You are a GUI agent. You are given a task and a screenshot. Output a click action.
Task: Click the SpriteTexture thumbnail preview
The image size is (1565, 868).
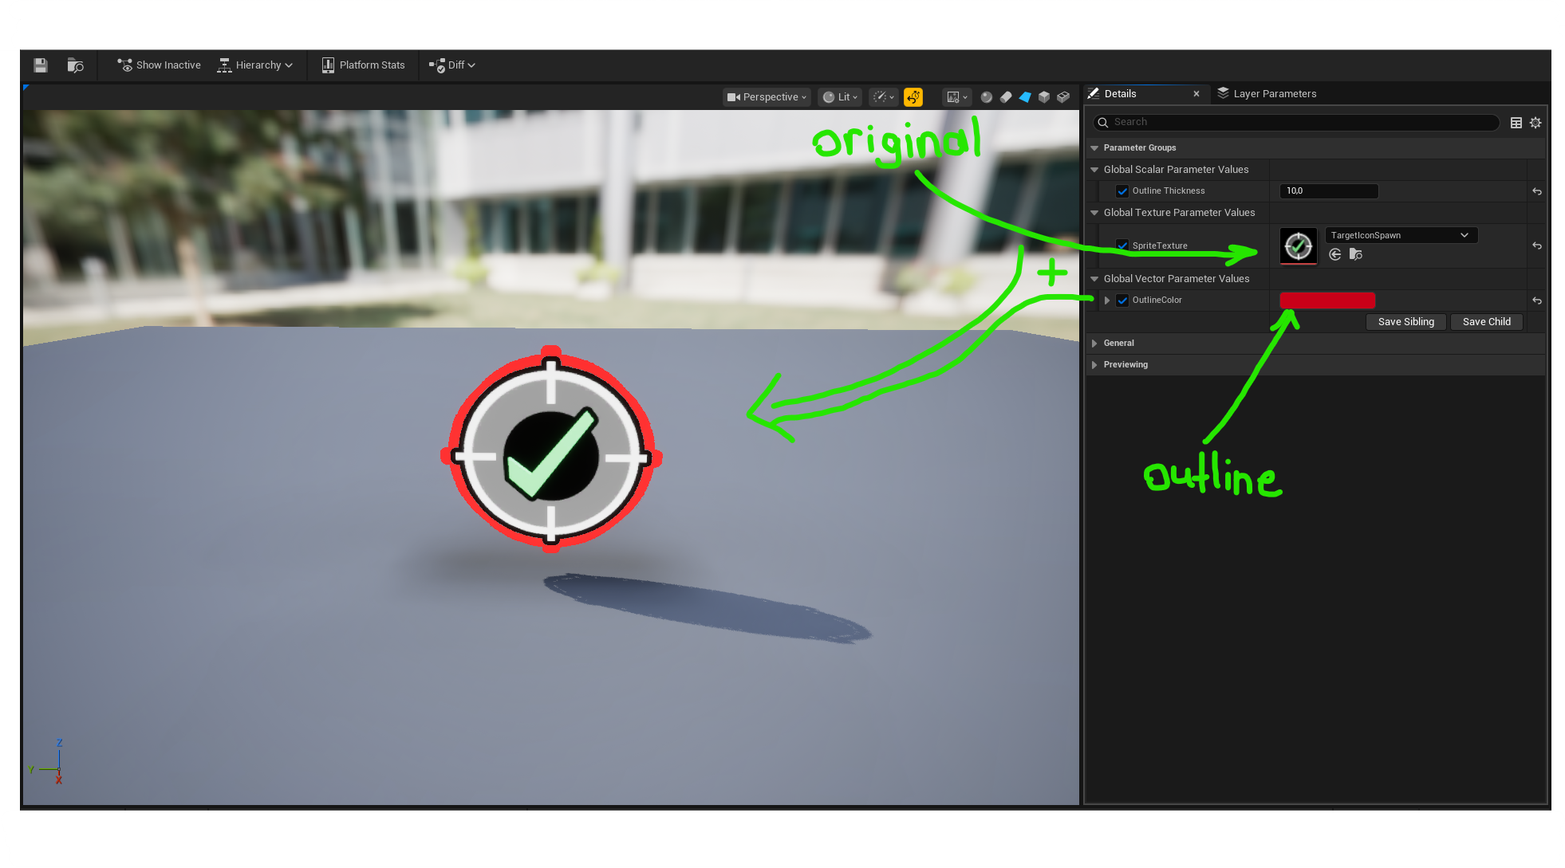[x=1299, y=245]
